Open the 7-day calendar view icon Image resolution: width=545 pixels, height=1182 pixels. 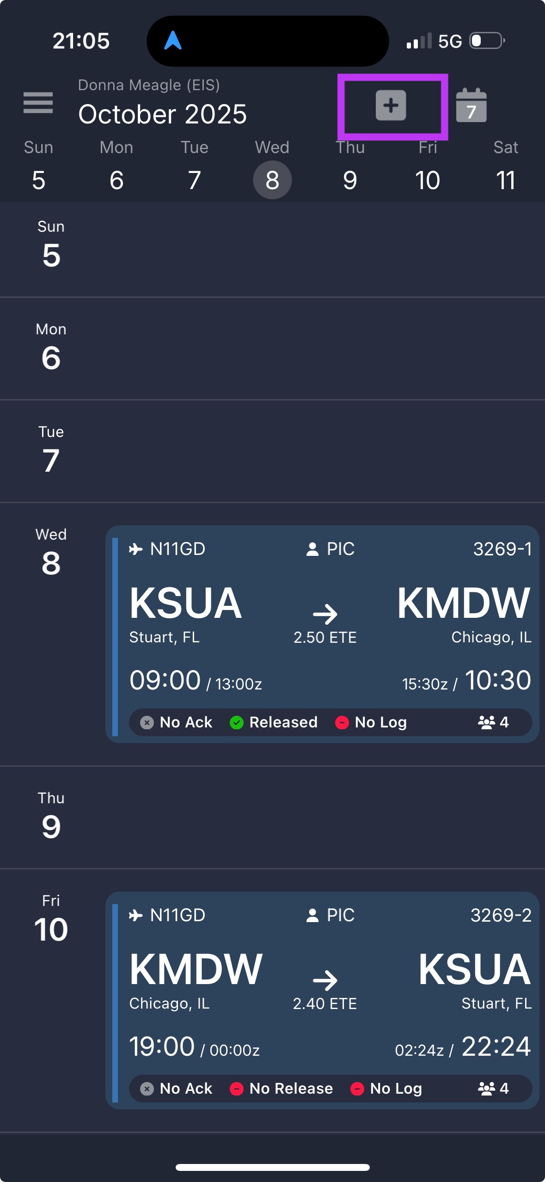[471, 105]
